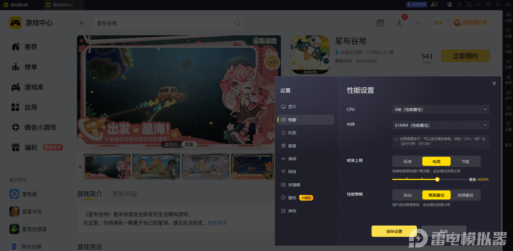Select 自动 performance strategy option
Viewport: 513px width, 251px height.
(408, 195)
